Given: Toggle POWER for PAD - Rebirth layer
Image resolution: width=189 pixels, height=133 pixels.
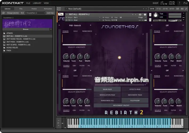Looking at the screenshot, I should coord(65,31).
